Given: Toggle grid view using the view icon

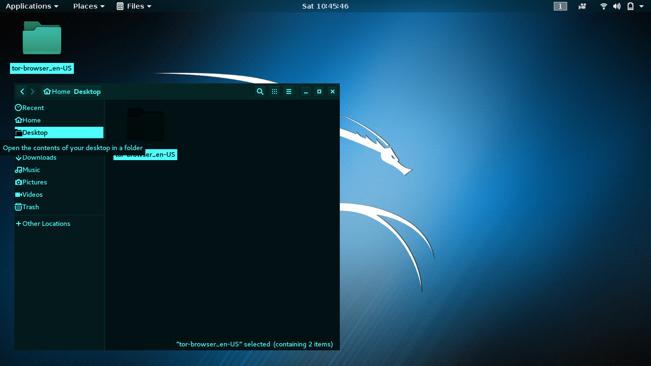Looking at the screenshot, I should point(275,91).
